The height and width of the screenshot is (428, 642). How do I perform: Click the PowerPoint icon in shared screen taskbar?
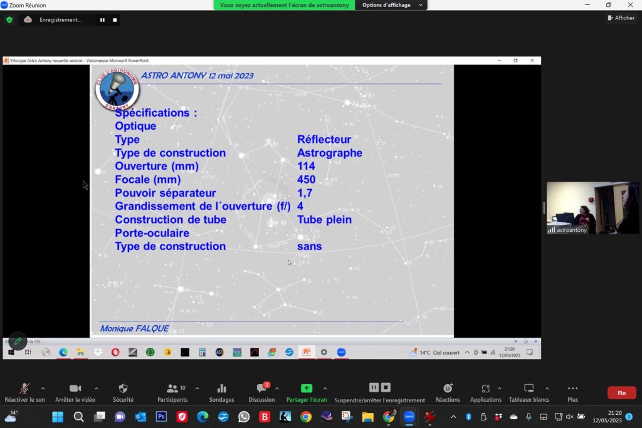coord(306,352)
